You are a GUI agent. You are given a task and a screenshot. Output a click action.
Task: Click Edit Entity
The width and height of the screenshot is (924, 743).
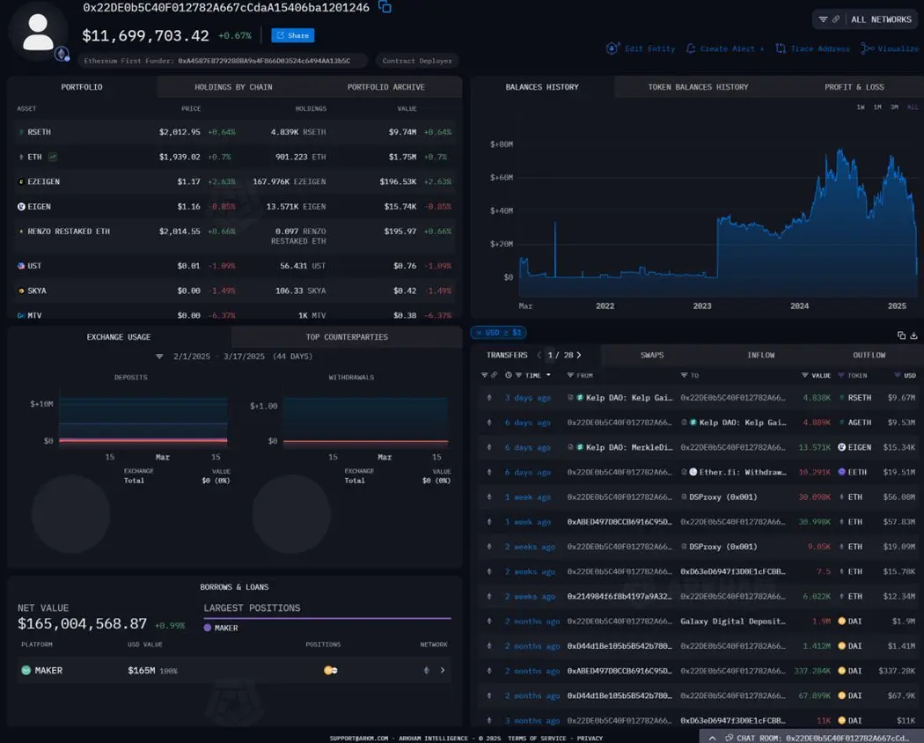(642, 49)
